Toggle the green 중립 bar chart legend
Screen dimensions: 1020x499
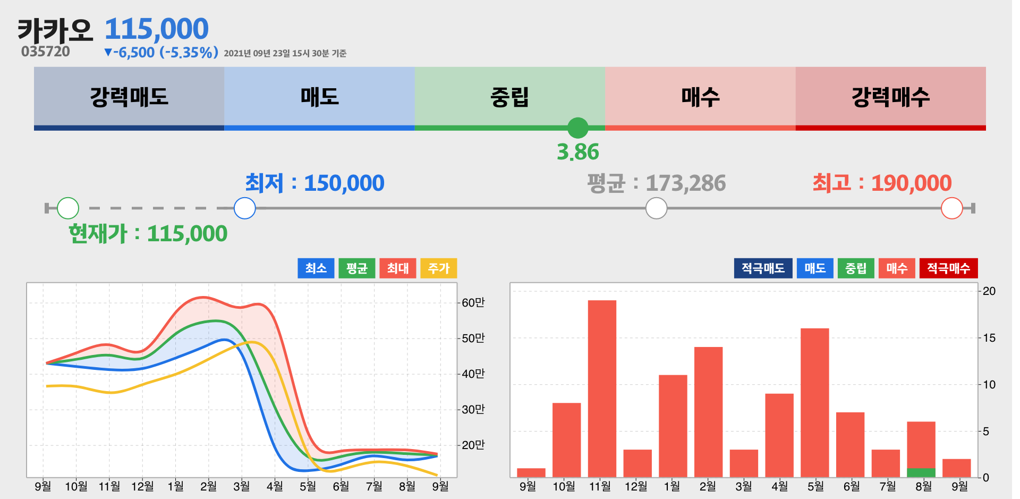coord(856,268)
